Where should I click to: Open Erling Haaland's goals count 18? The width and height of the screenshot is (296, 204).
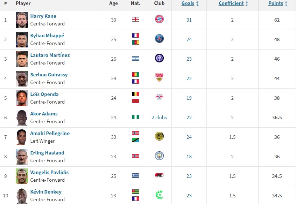click(x=189, y=157)
